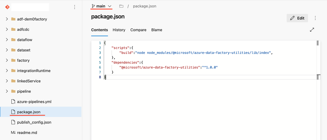Screen dimensions: 327x140
Task: Toggle full screen view of file contents
Action: (312, 30)
